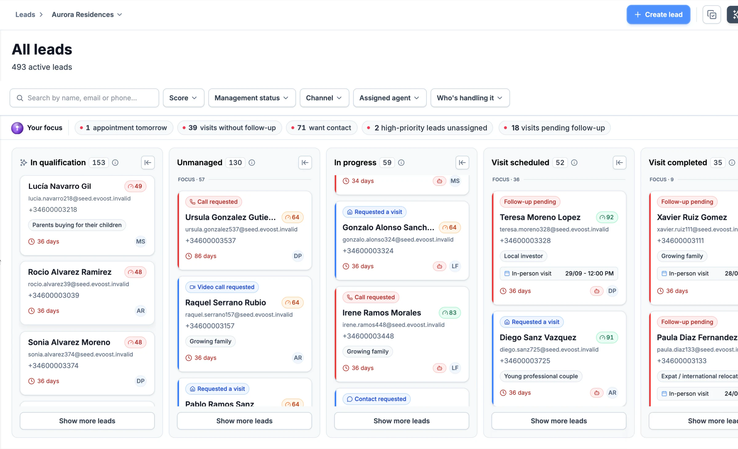
Task: Open the Score filter dropdown
Action: click(183, 98)
